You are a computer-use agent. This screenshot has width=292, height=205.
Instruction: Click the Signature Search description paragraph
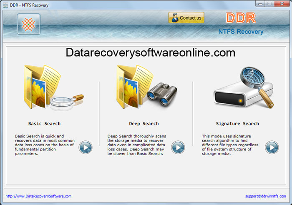230,145
